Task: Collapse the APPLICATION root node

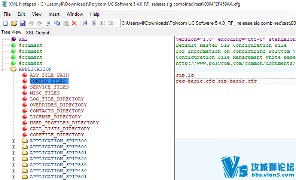Action: (x=3, y=69)
